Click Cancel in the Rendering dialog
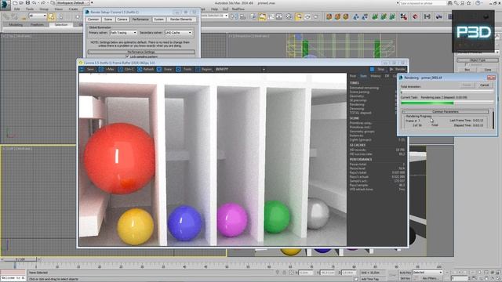 pos(485,85)
